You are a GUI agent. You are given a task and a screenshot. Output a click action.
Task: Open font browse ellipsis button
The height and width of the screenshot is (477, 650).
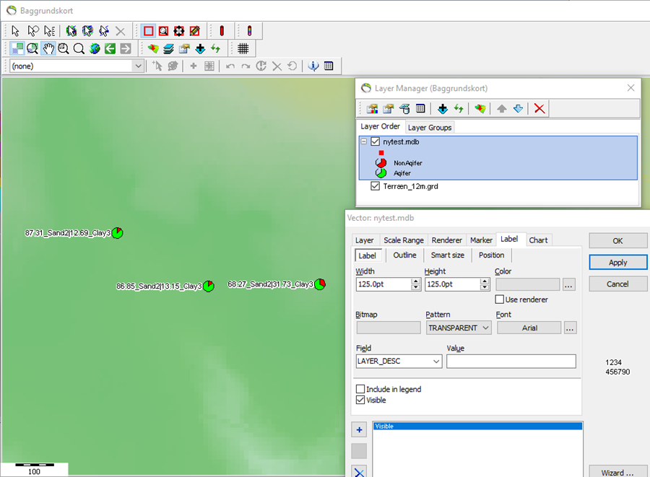570,328
